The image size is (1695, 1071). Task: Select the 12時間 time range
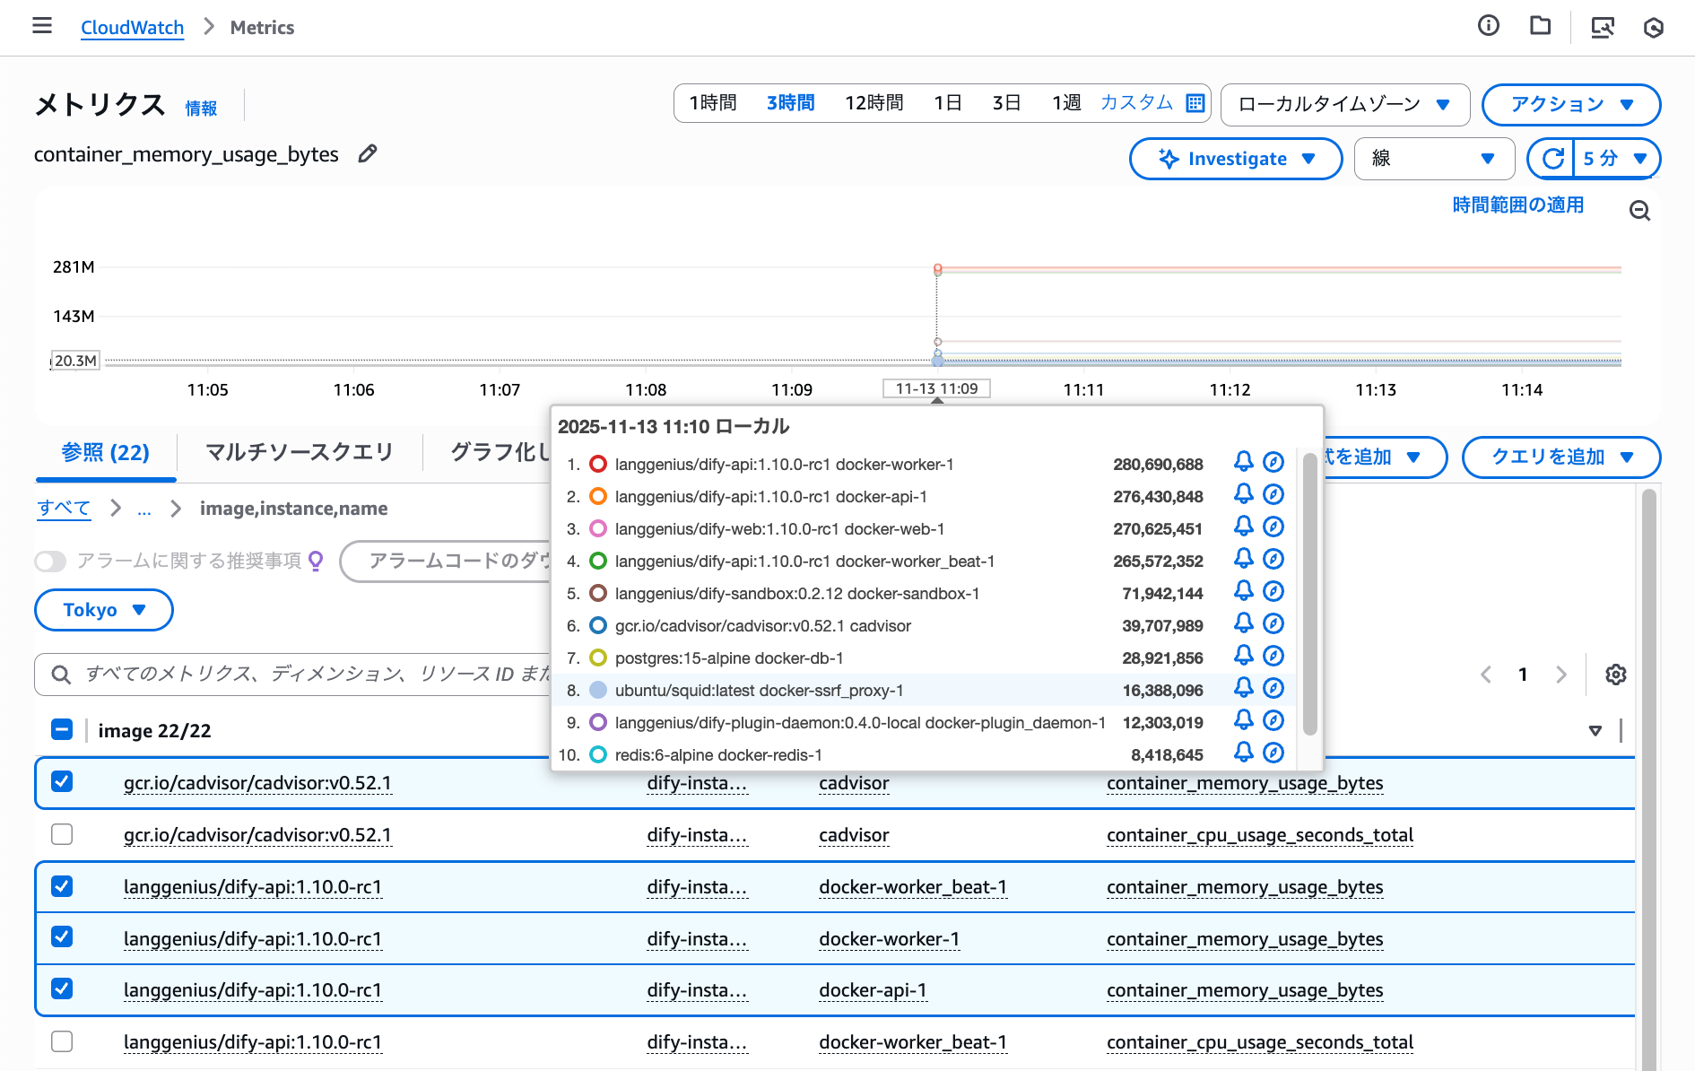tap(874, 103)
